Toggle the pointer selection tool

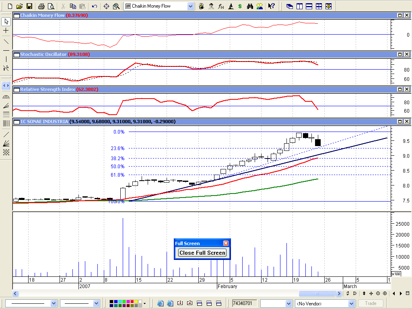click(6, 21)
